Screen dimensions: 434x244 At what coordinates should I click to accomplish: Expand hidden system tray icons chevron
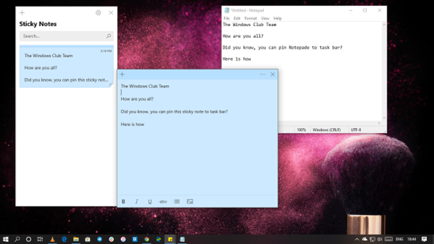(357, 239)
